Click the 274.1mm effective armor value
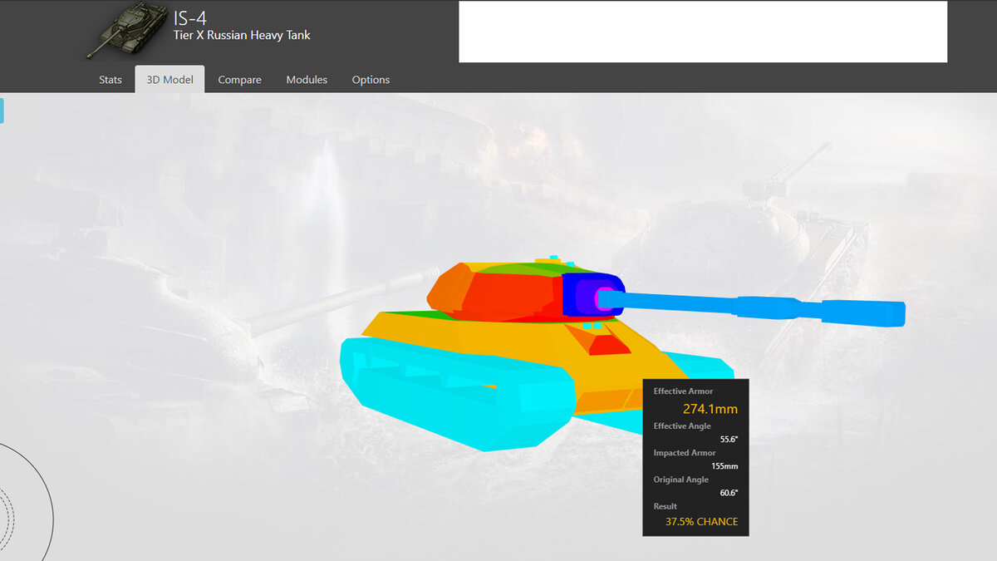 click(x=710, y=409)
